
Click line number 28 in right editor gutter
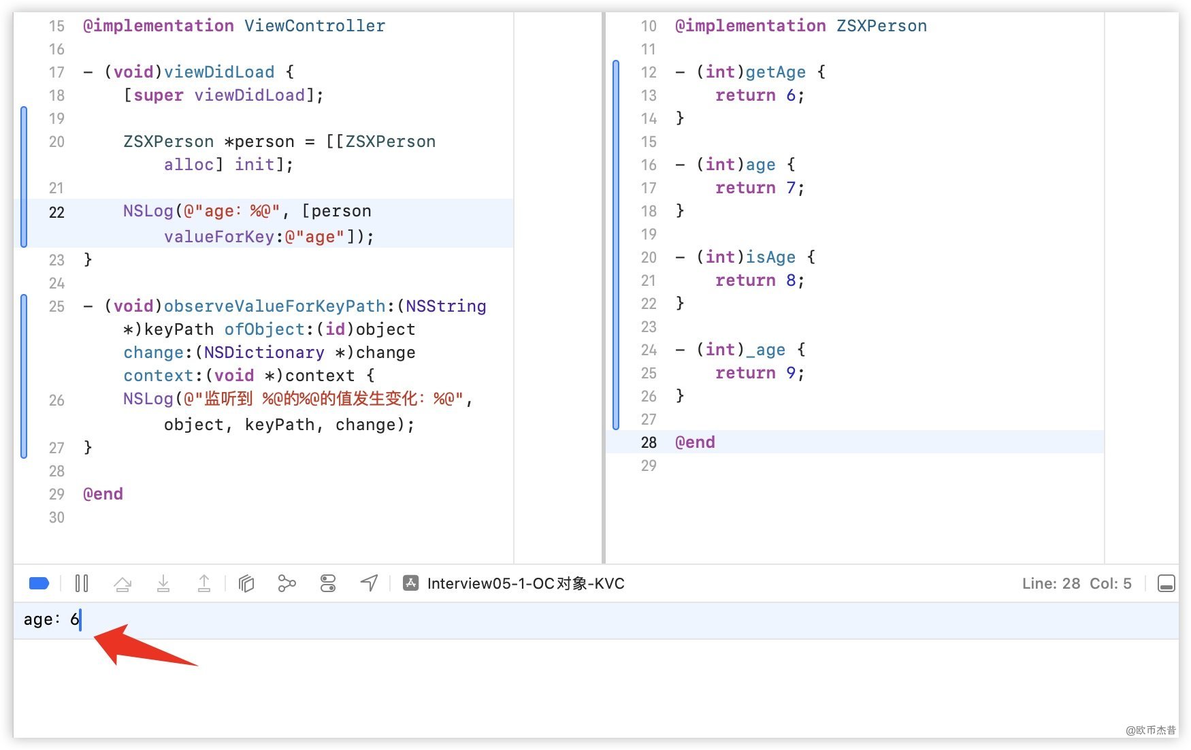(x=649, y=442)
